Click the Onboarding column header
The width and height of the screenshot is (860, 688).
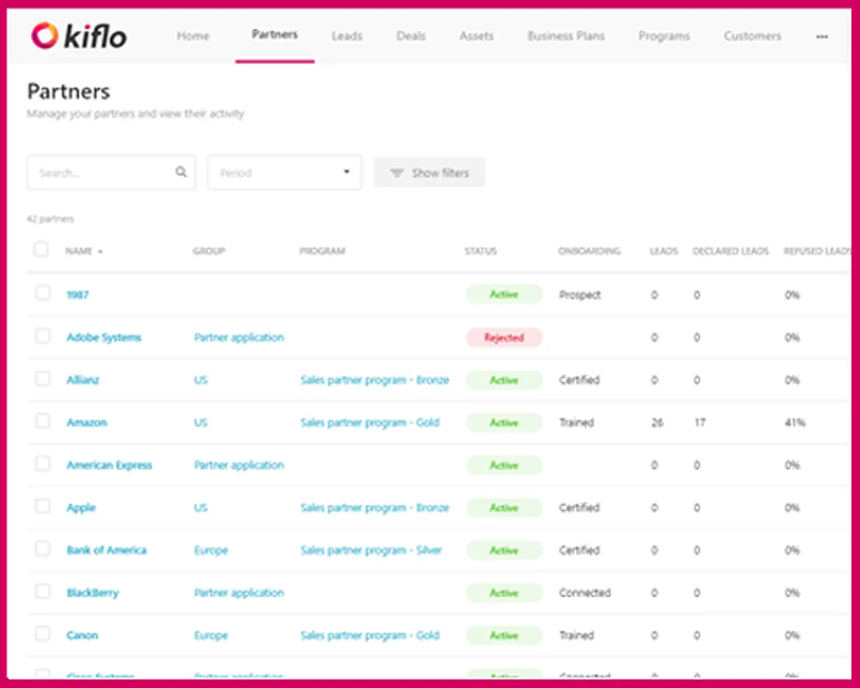[x=589, y=252]
